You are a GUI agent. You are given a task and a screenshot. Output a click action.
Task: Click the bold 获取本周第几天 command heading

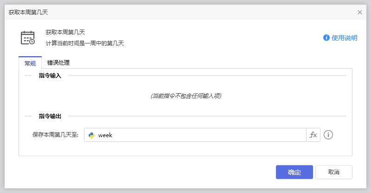(x=65, y=32)
